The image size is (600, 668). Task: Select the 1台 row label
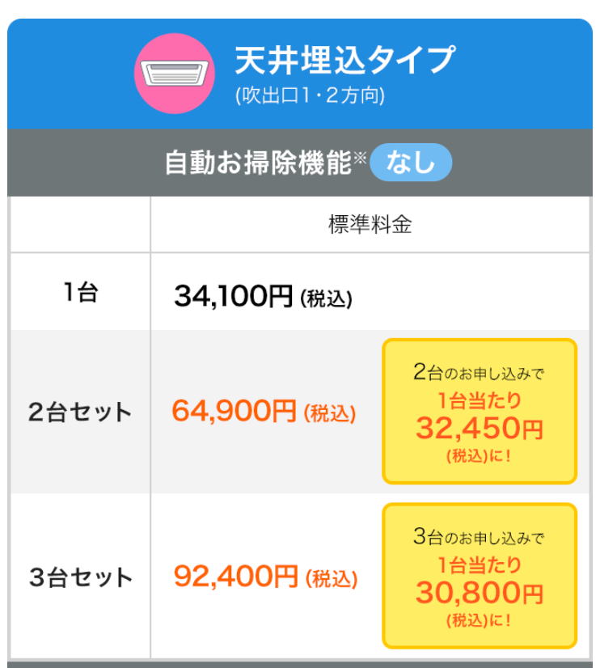[80, 293]
